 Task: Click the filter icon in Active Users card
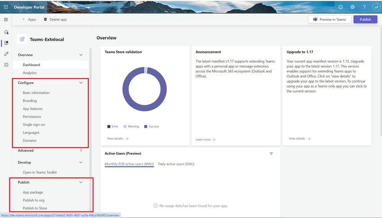[271, 153]
